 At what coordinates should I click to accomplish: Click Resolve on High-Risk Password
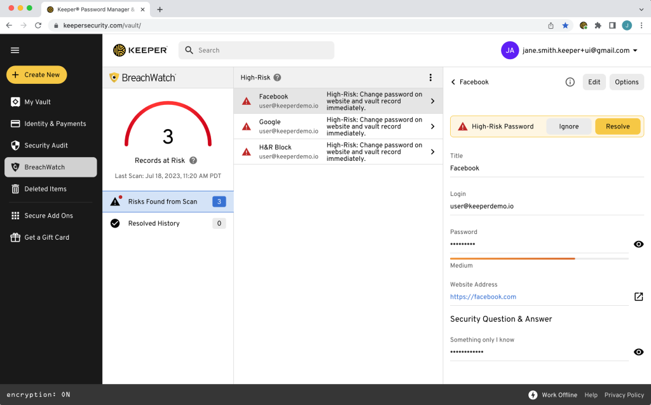coord(617,127)
